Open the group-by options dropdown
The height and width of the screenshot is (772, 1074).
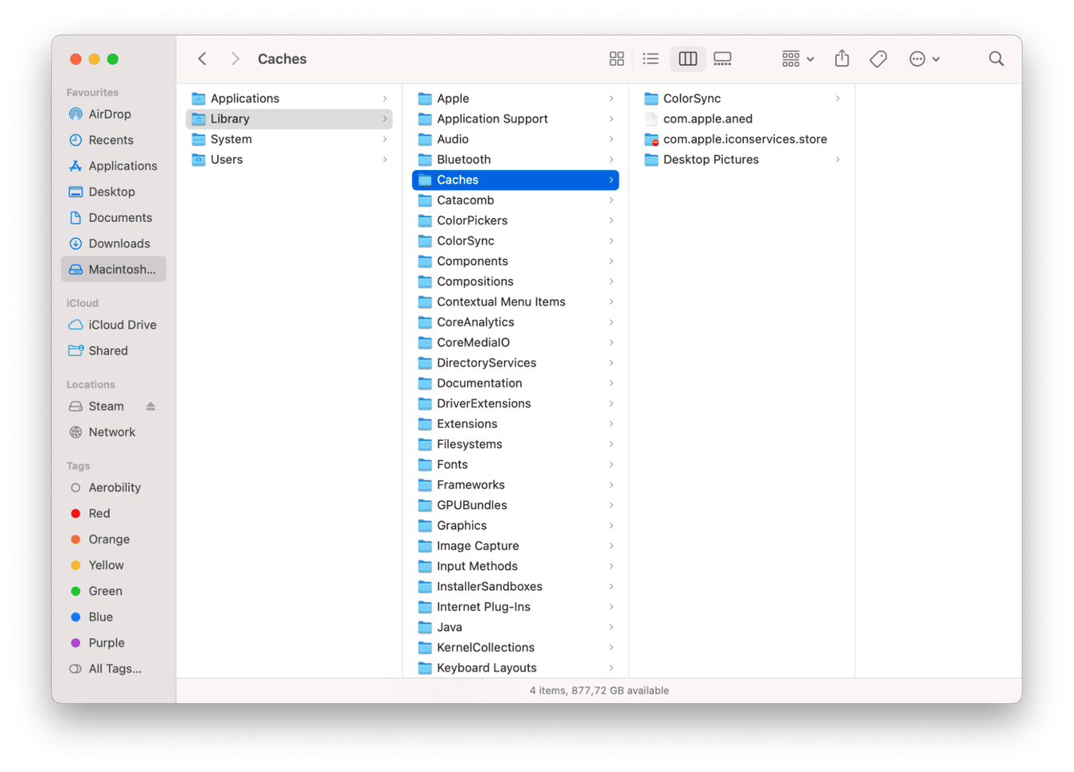(x=797, y=59)
